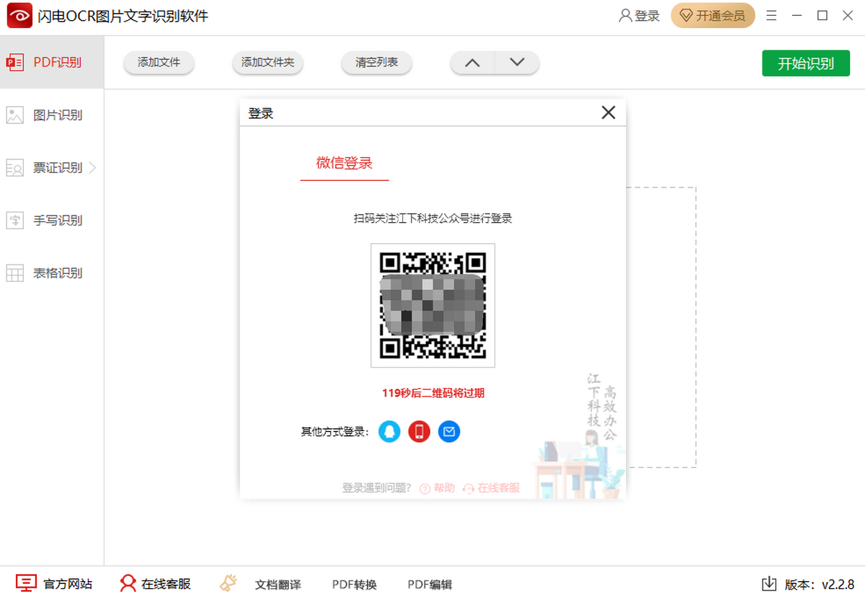This screenshot has height=597, width=865.
Task: Open the 帮助 link in login dialog
Action: coord(438,488)
